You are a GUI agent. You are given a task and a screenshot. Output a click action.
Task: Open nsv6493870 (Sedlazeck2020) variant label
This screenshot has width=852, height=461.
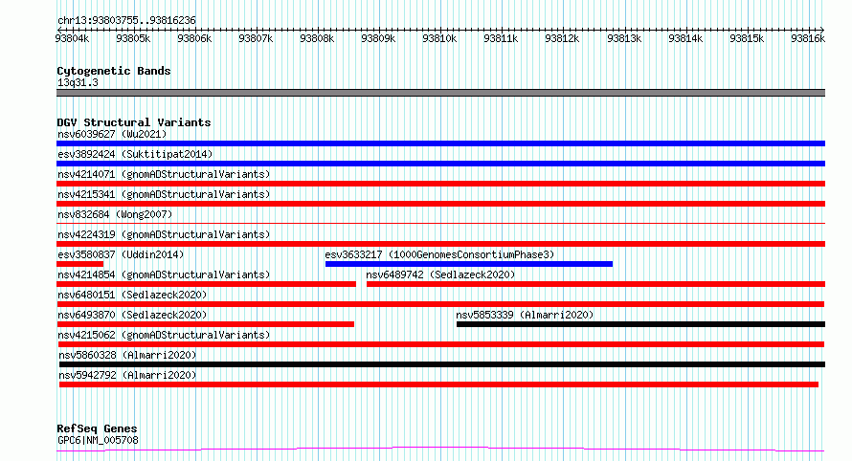point(132,315)
